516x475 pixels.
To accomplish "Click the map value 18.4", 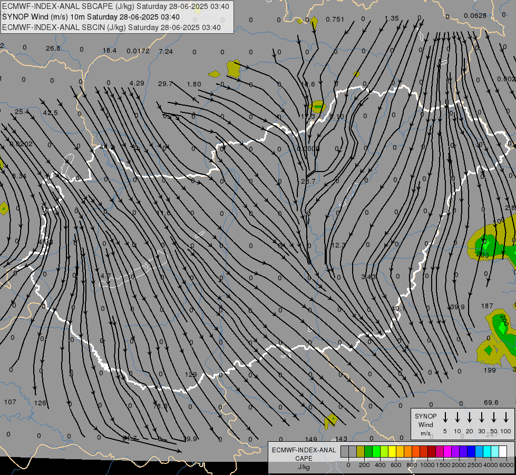I will 110,51.
